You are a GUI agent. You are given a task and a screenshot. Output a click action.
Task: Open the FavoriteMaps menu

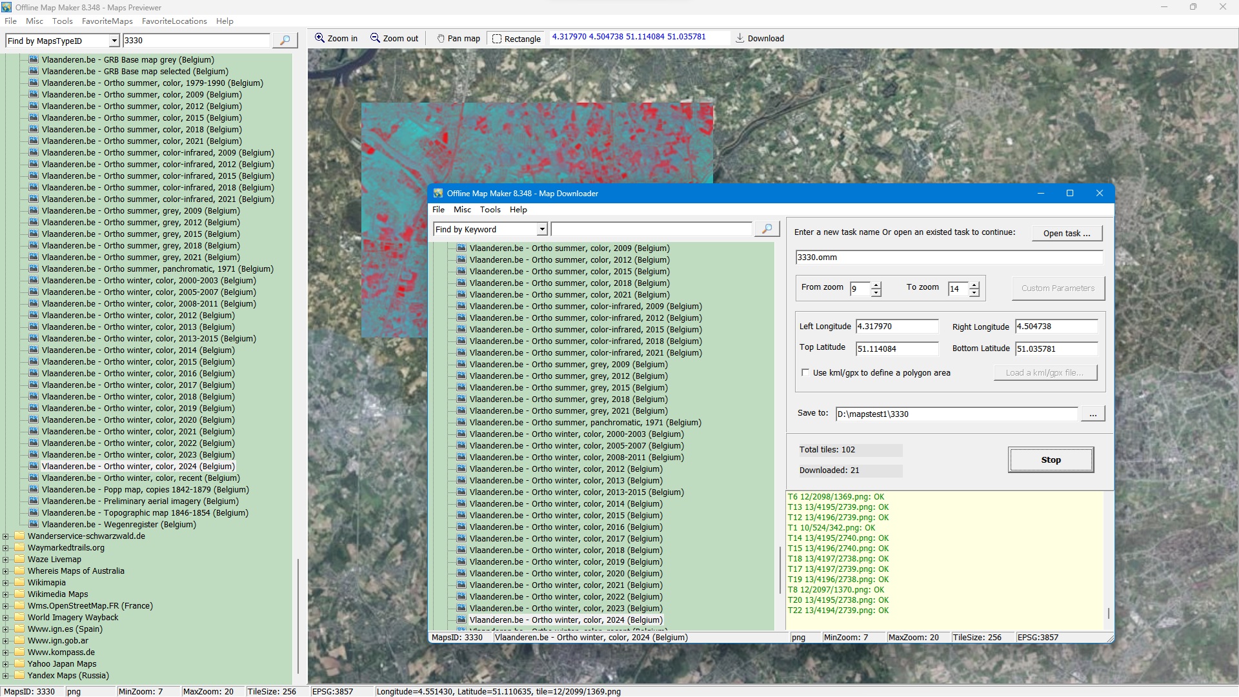click(107, 21)
